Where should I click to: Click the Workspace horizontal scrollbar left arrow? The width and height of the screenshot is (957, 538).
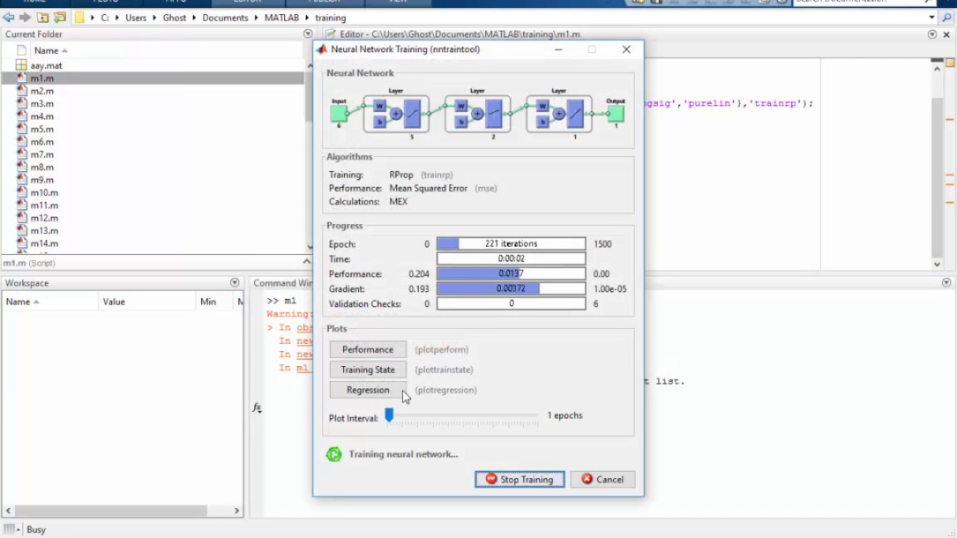click(7, 511)
